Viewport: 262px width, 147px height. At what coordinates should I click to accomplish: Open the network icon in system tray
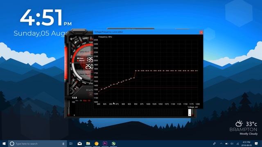click(x=237, y=143)
